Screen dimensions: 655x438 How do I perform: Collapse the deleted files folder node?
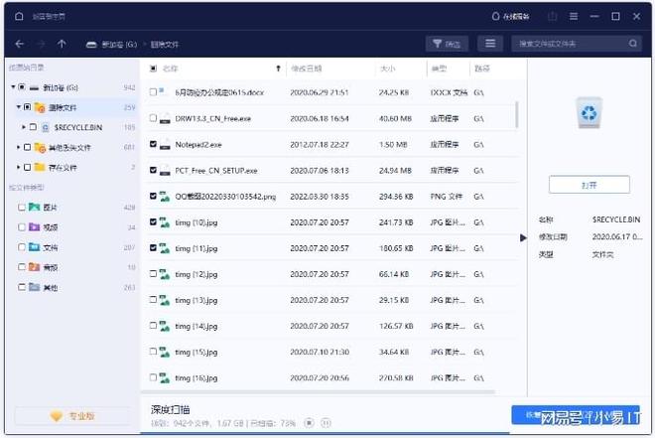point(19,107)
